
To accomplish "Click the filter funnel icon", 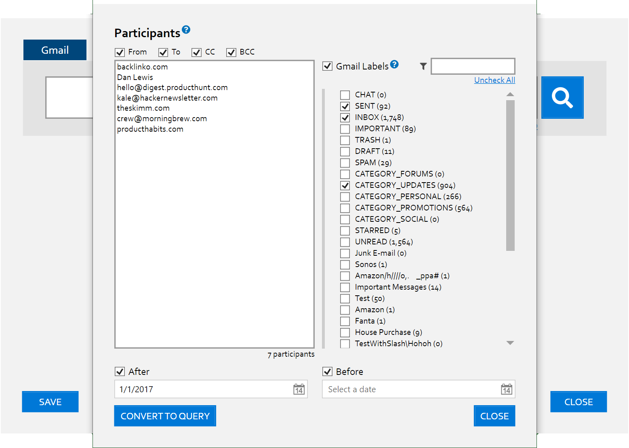I will pyautogui.click(x=423, y=66).
